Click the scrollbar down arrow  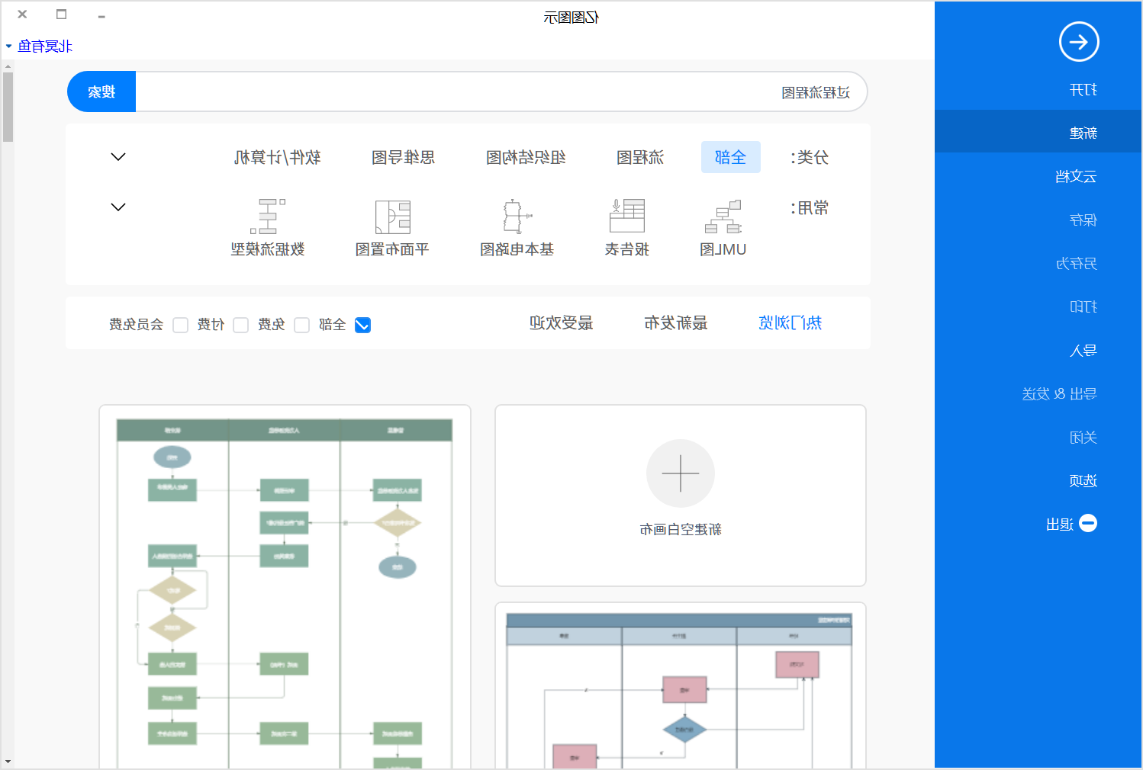(8, 762)
